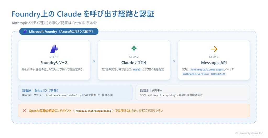The height and width of the screenshot is (138, 268).
Task: Click the 認証A | Entra ID（本命） heading
Action: pos(40,90)
